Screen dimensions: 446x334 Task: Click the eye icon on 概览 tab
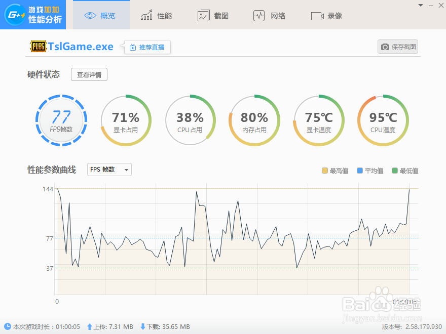click(x=90, y=16)
